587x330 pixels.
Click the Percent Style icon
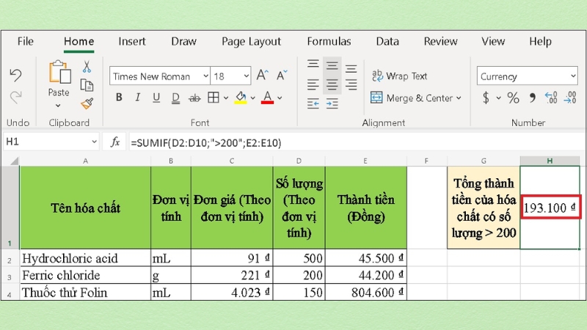click(x=513, y=98)
